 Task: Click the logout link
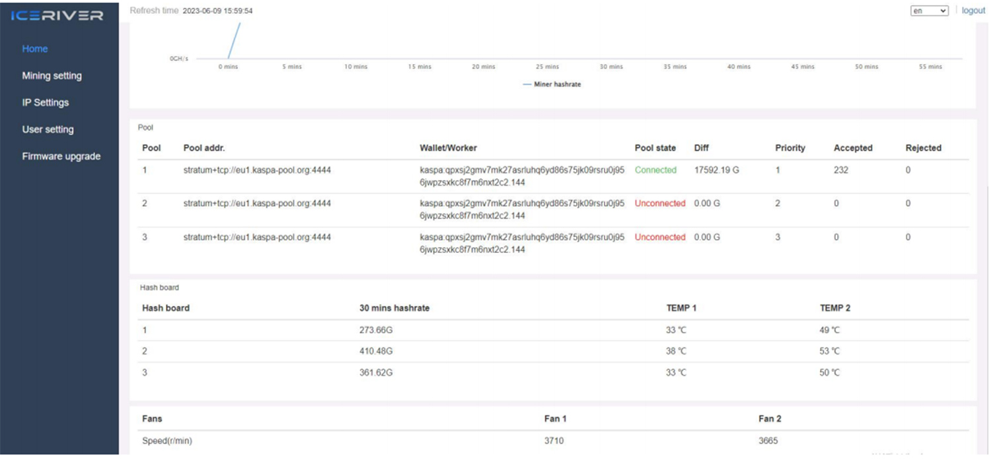pyautogui.click(x=973, y=11)
